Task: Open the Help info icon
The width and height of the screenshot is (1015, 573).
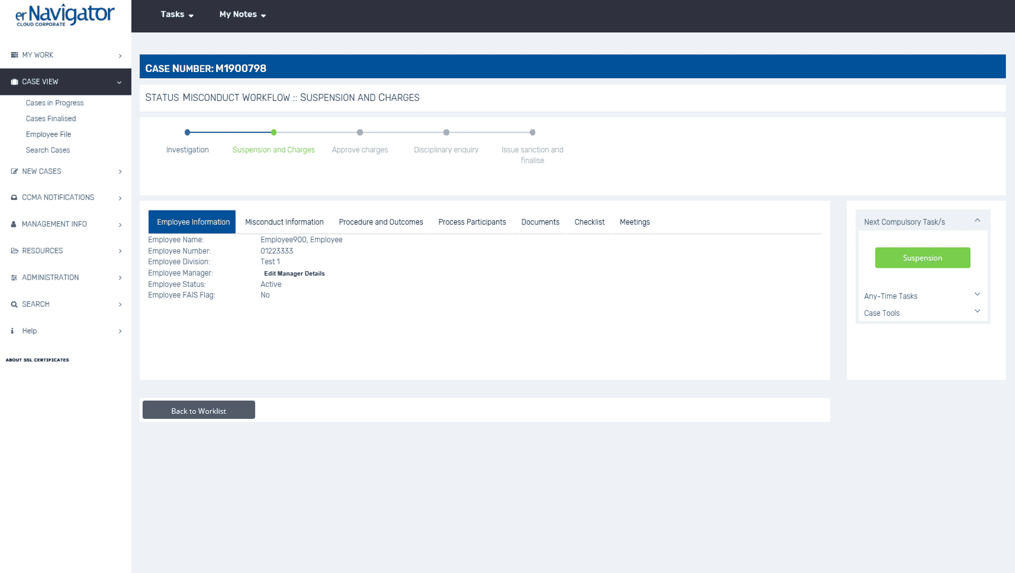Action: 12,331
